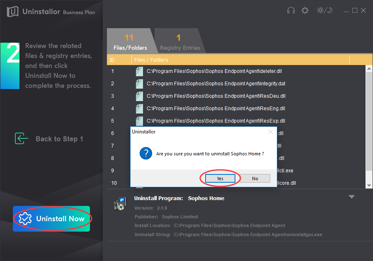Click the Version 2.1.9 text
This screenshot has height=261, width=373.
(x=150, y=208)
